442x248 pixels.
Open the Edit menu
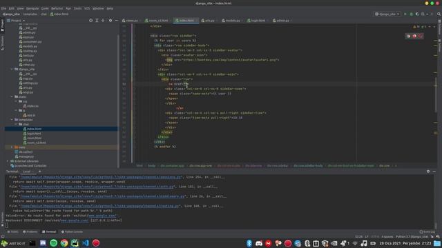11,8
